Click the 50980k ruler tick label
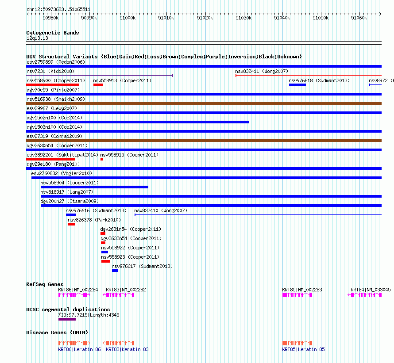This screenshot has width=394, height=363. 50,18
